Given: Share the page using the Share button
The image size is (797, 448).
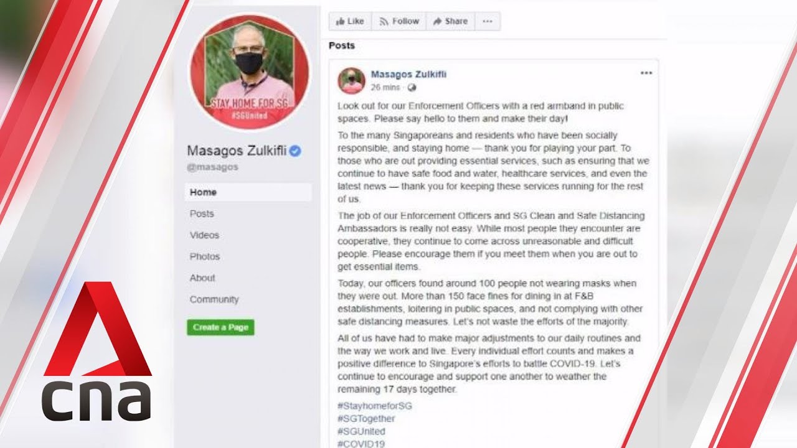Looking at the screenshot, I should (x=450, y=21).
